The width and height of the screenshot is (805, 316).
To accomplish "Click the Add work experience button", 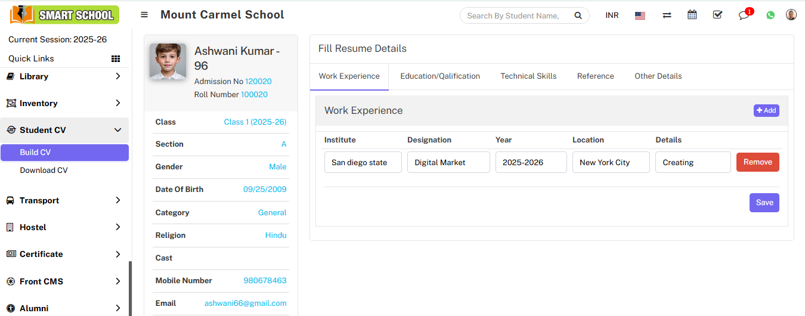I will pyautogui.click(x=766, y=110).
